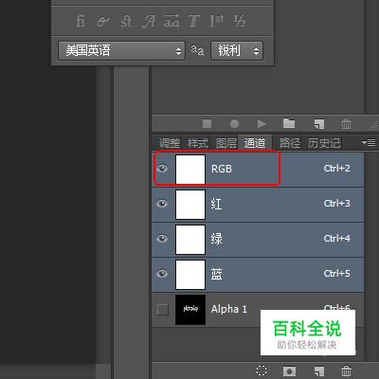This screenshot has width=379, height=379.
Task: Click the record action circle icon
Action: tap(234, 123)
